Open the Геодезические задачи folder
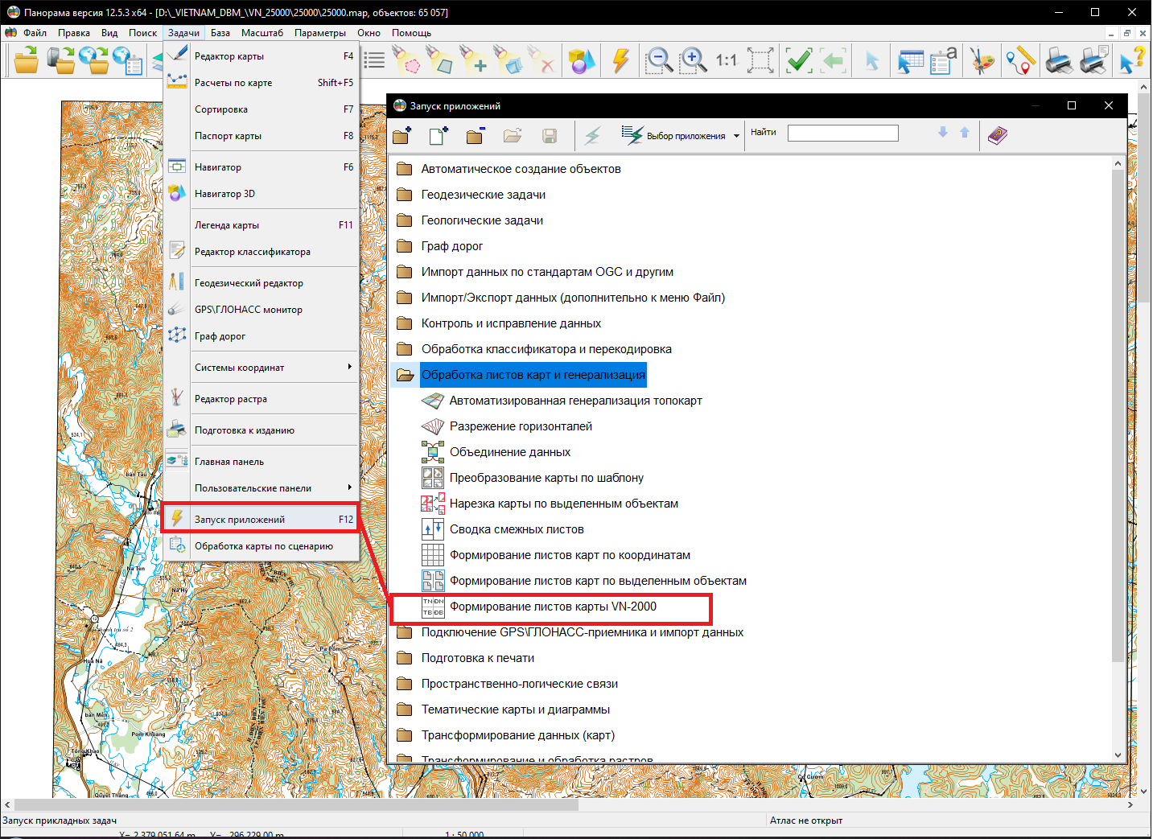This screenshot has width=1153, height=839. (483, 195)
